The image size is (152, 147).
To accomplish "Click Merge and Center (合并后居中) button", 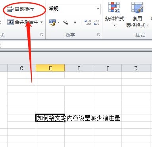I will click(x=23, y=22).
